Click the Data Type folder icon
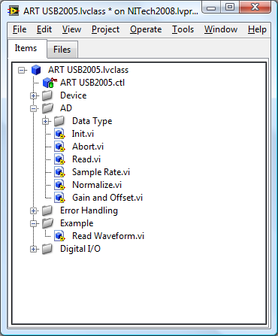The image size is (278, 336). coord(59,121)
